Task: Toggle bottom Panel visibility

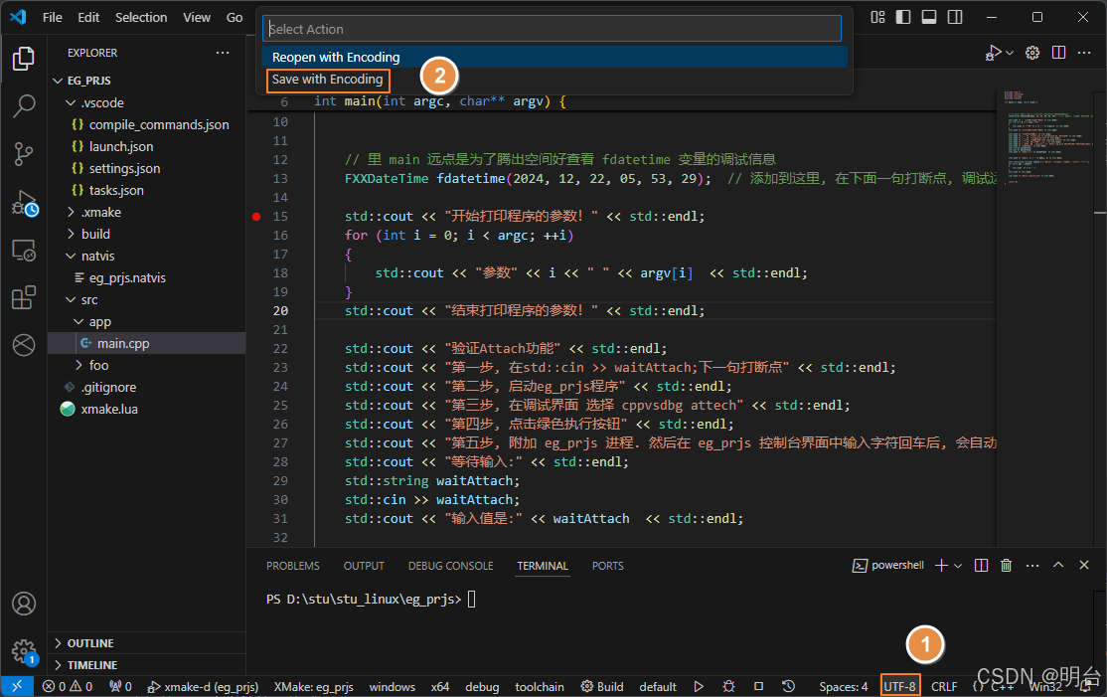Action: point(929,17)
